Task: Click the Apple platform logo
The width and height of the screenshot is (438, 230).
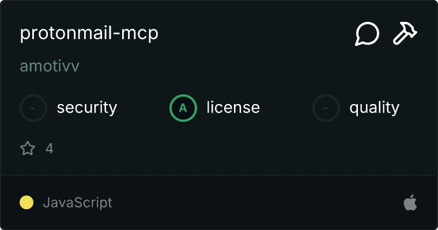Action: pyautogui.click(x=410, y=202)
